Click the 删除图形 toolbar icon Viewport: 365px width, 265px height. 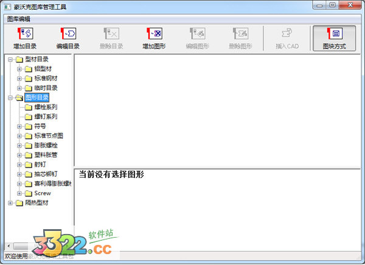tap(240, 34)
